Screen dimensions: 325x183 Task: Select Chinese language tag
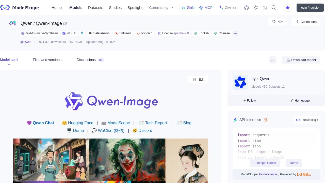[222, 33]
